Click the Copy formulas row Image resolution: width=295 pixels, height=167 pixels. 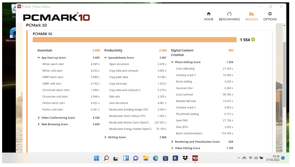tap(138, 84)
